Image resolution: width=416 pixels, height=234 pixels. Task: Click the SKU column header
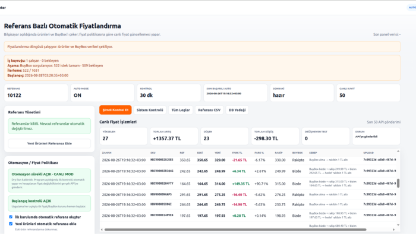pos(153,153)
